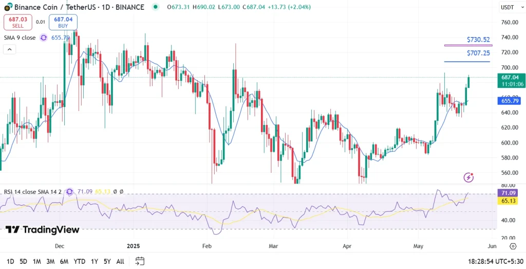Click the SMA legend value 655.79
Viewport: 526px width, 269px height.
[61, 38]
